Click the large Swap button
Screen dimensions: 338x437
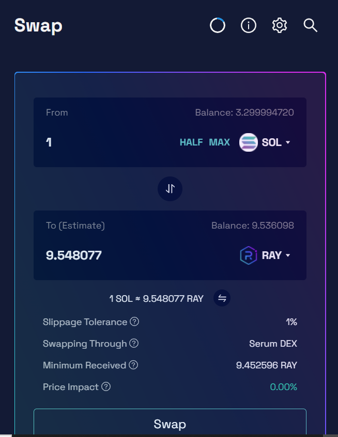(170, 422)
